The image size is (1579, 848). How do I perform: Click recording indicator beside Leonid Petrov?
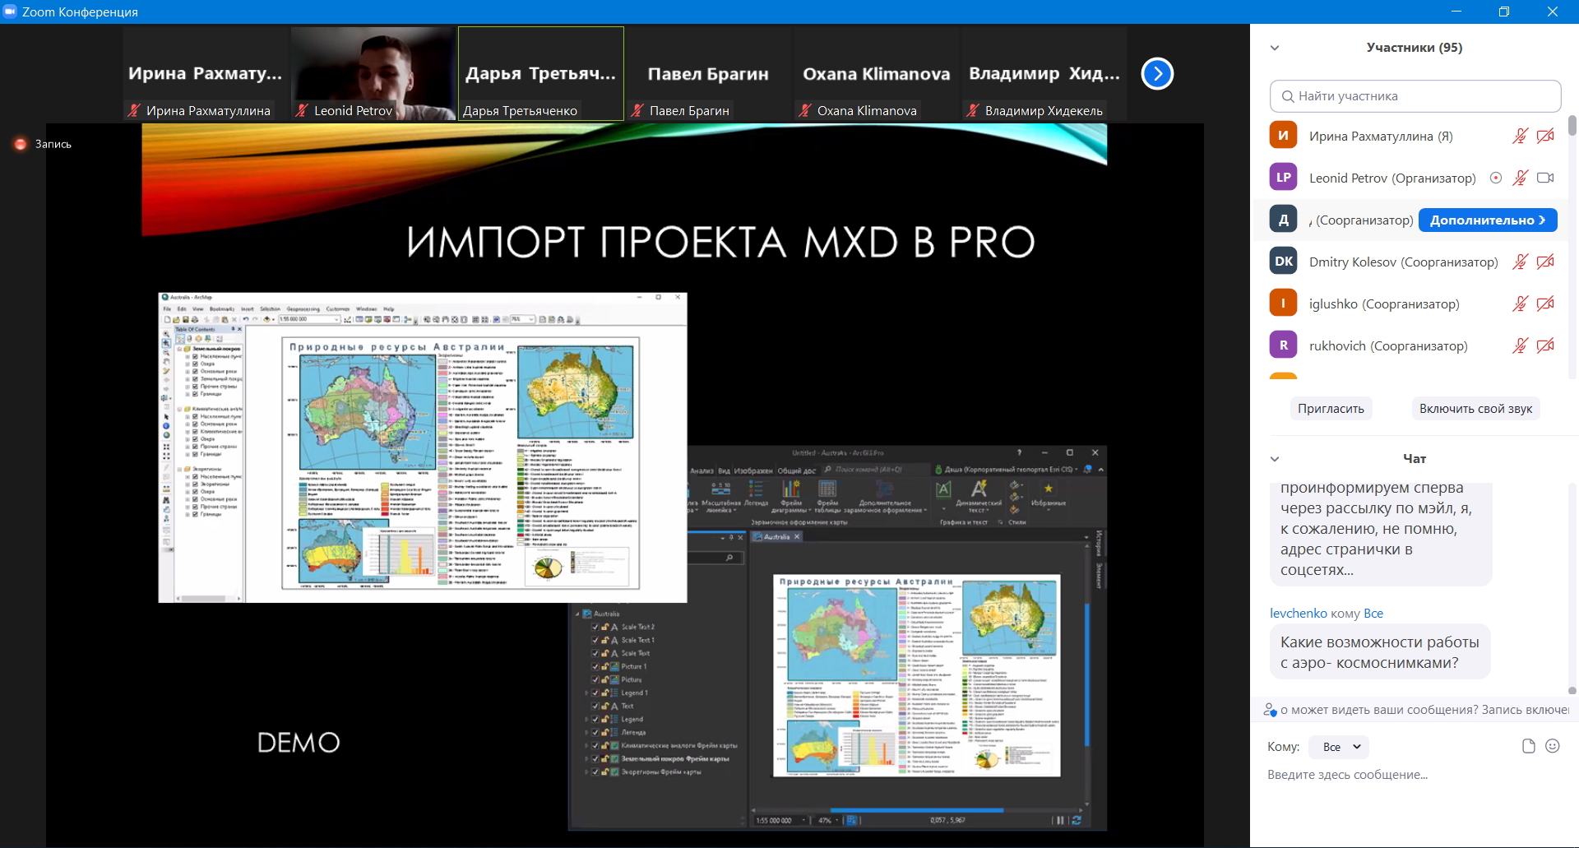click(1496, 178)
